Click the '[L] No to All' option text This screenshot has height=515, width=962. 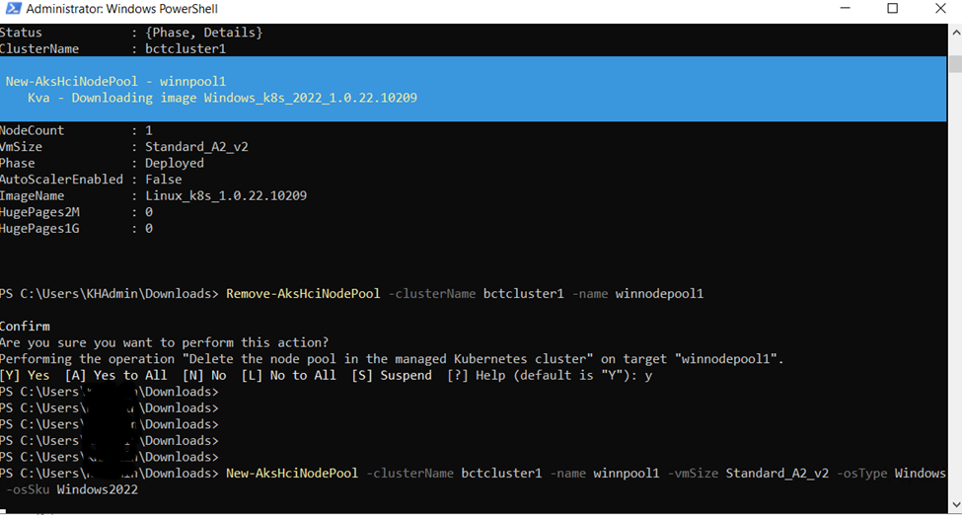(288, 375)
